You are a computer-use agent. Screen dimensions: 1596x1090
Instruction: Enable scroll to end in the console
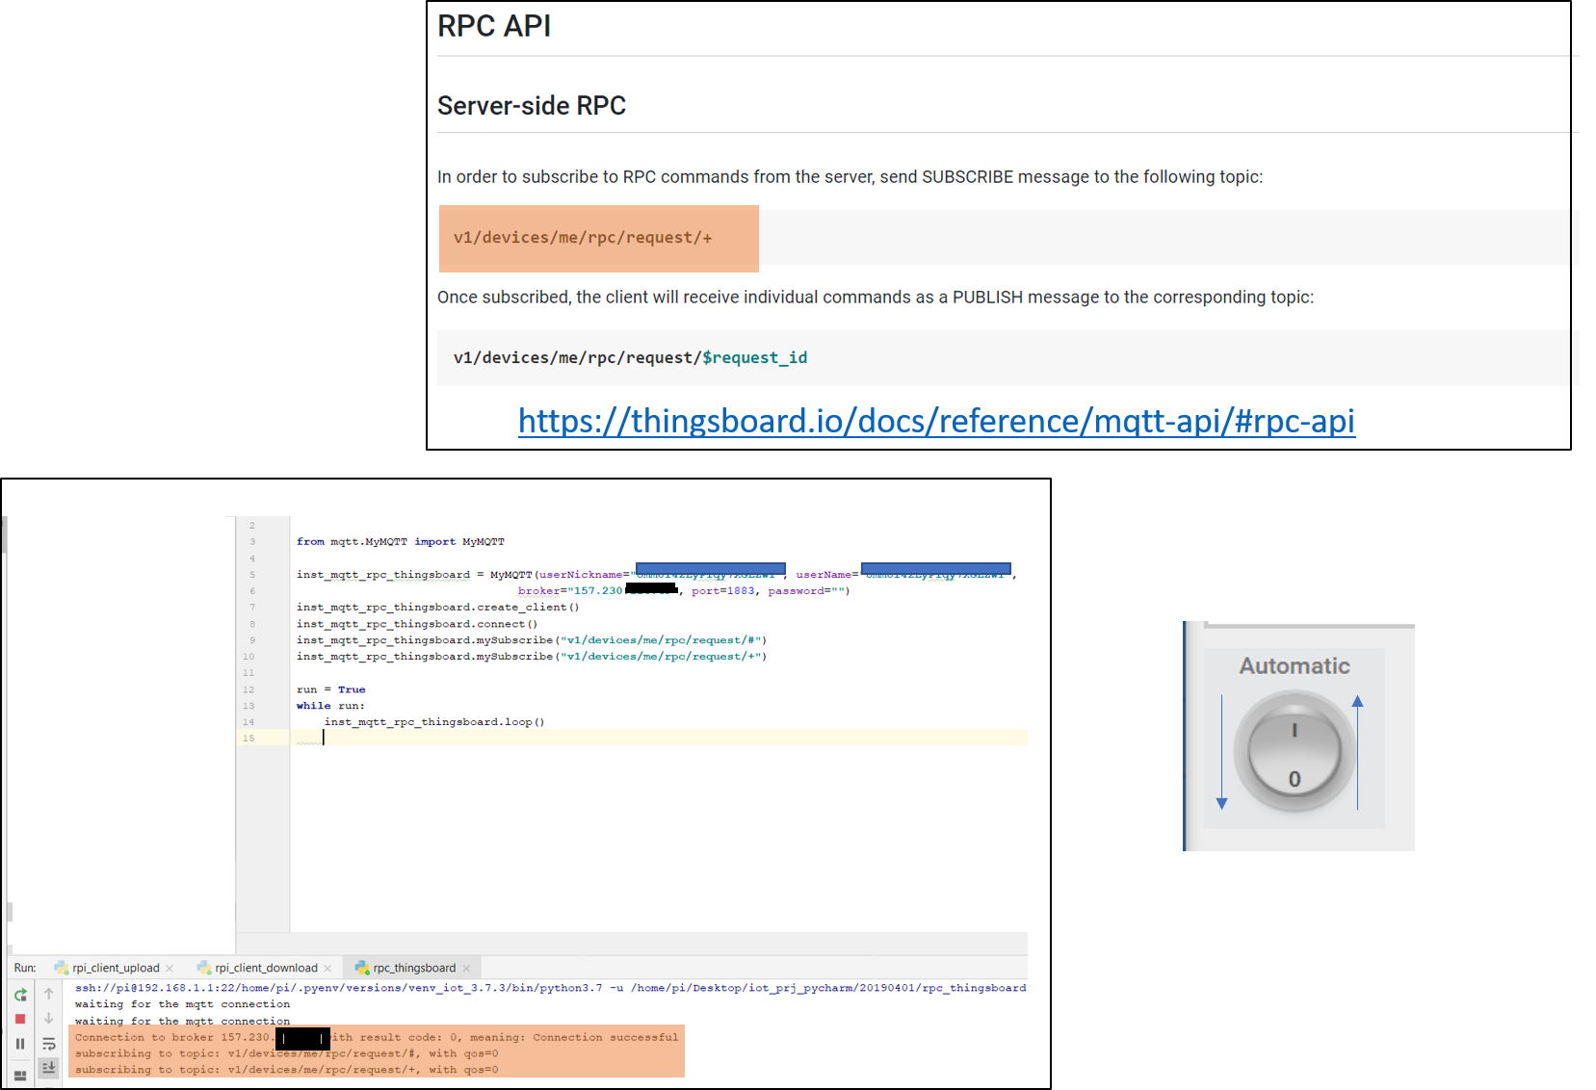[48, 1068]
